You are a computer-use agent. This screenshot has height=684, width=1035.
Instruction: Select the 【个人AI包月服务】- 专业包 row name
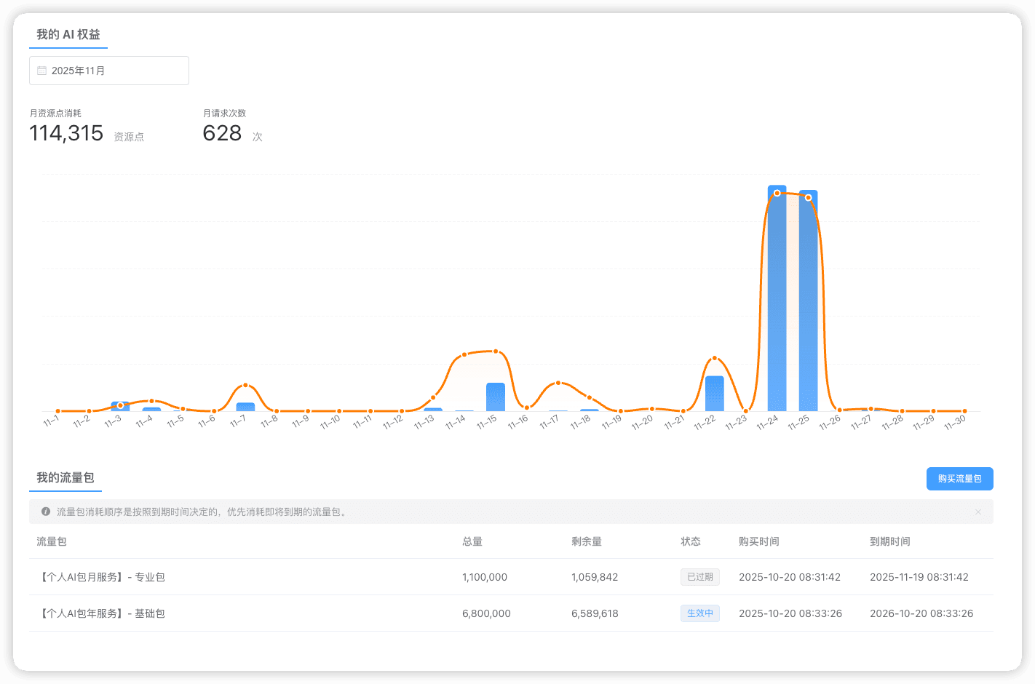point(101,577)
